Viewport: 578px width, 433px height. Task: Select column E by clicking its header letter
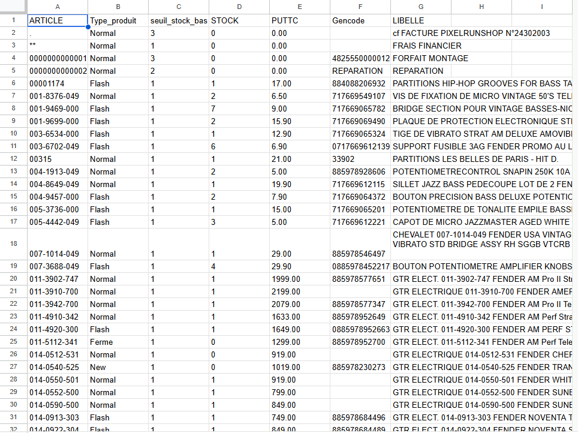pyautogui.click(x=300, y=7)
